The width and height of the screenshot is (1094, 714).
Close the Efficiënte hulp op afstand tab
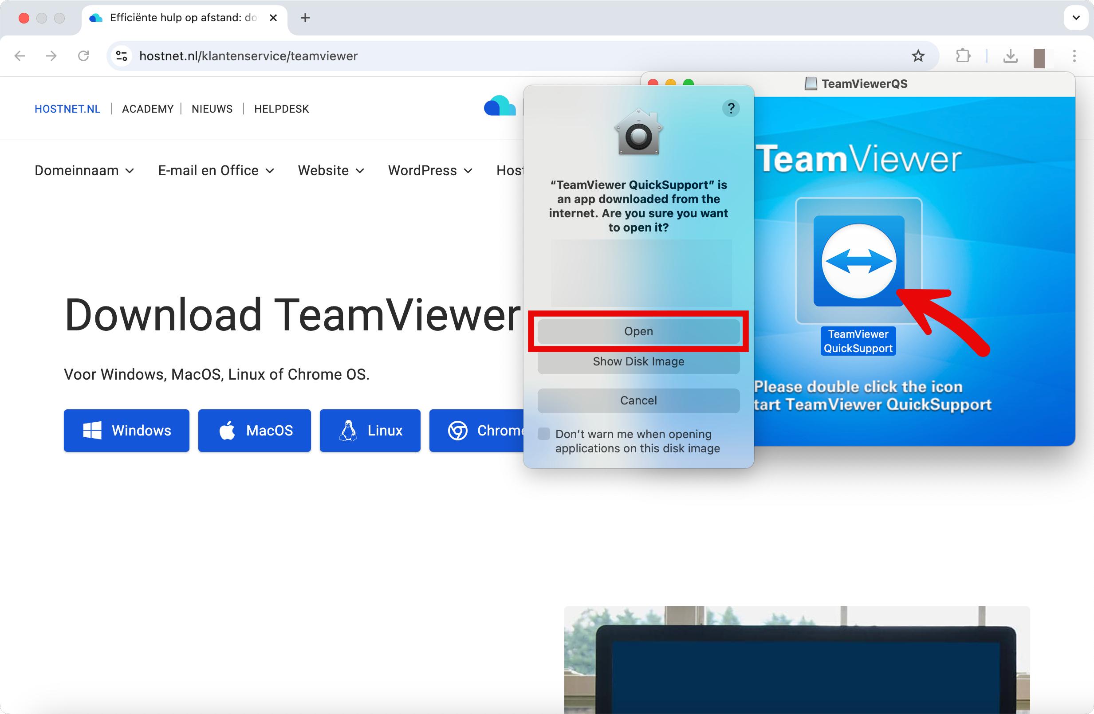273,18
